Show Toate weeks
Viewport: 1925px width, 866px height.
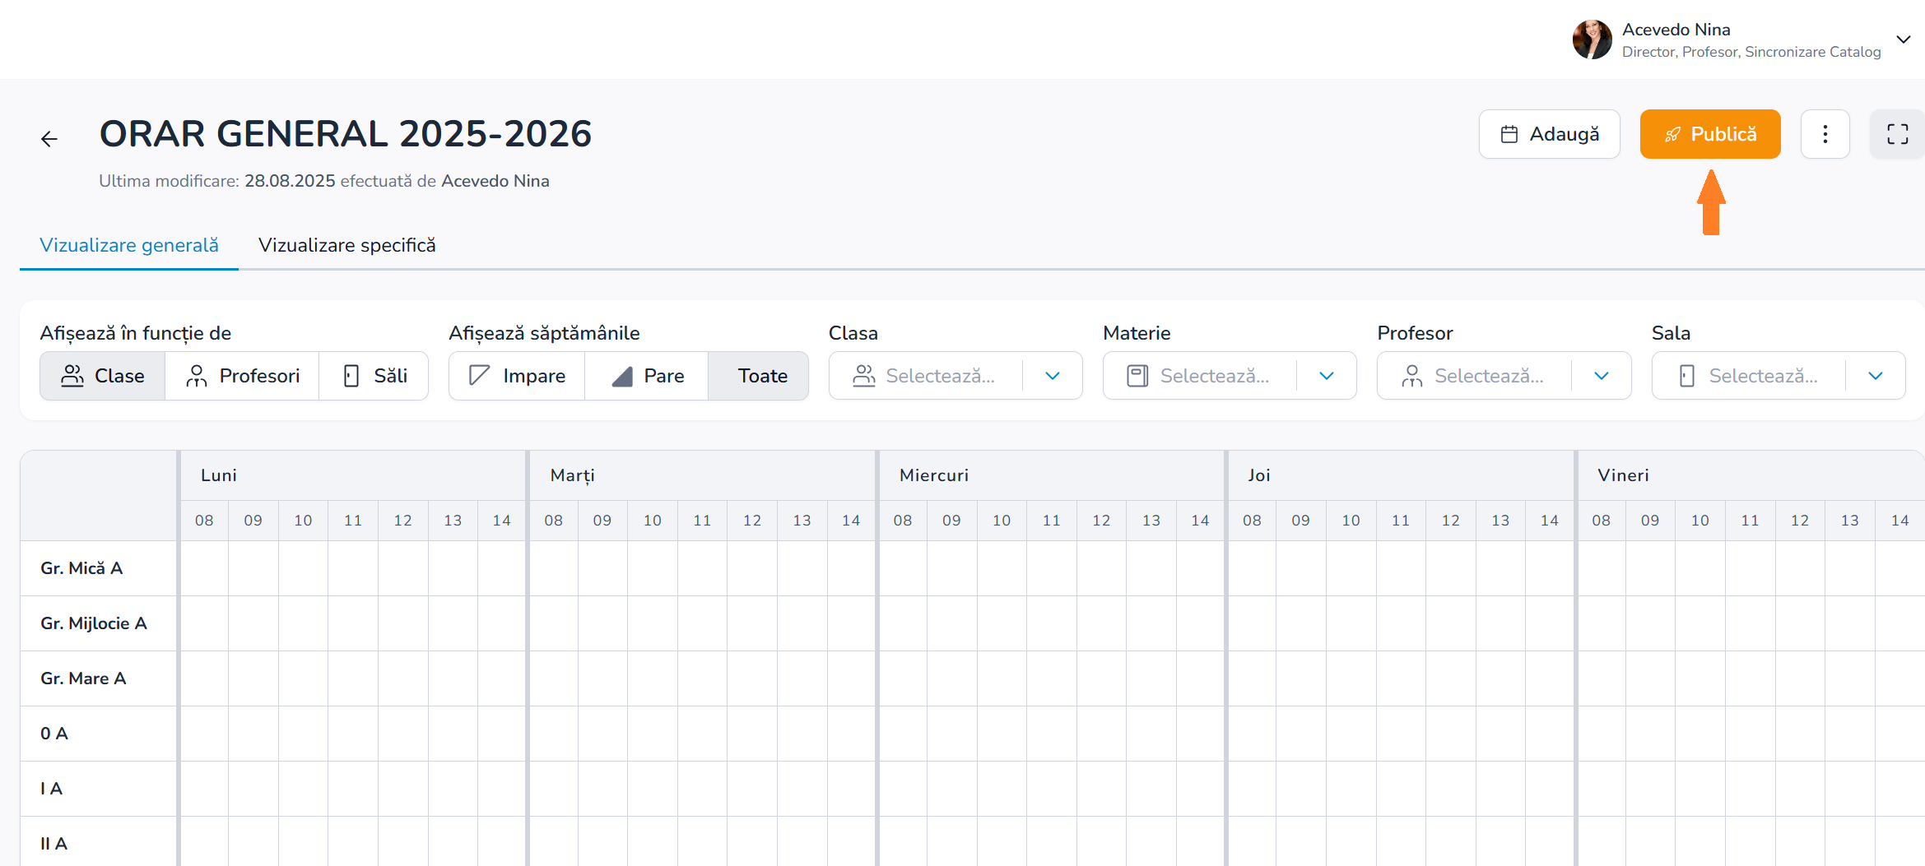click(758, 376)
